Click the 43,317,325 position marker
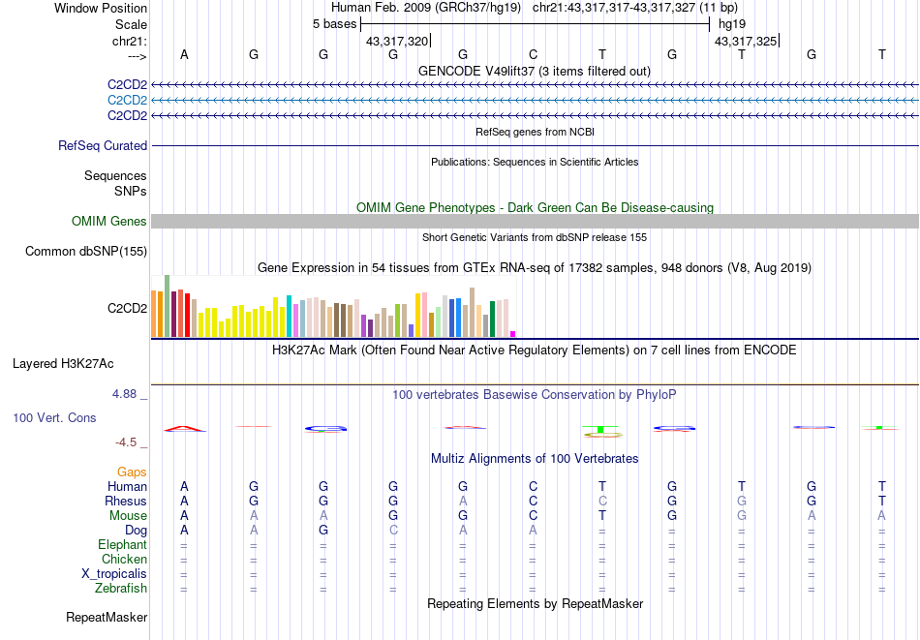 [746, 41]
